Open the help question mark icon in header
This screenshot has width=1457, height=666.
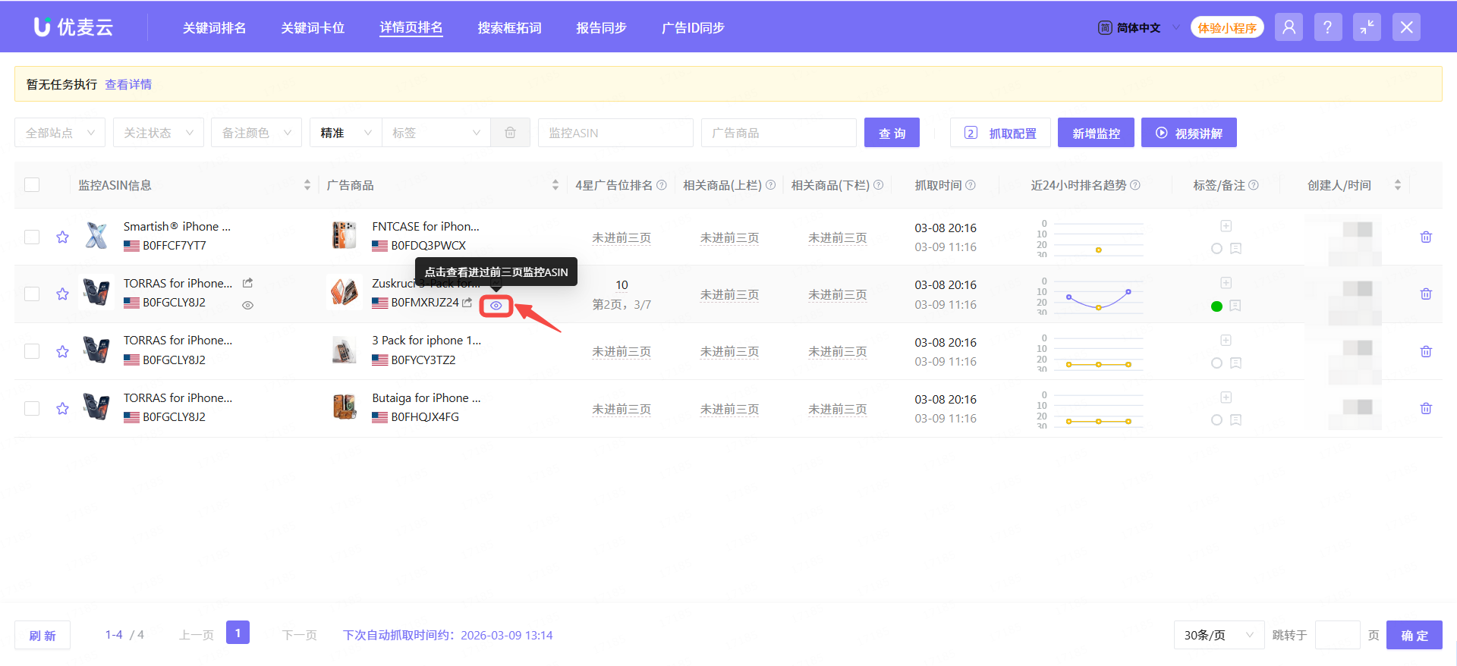coord(1327,27)
